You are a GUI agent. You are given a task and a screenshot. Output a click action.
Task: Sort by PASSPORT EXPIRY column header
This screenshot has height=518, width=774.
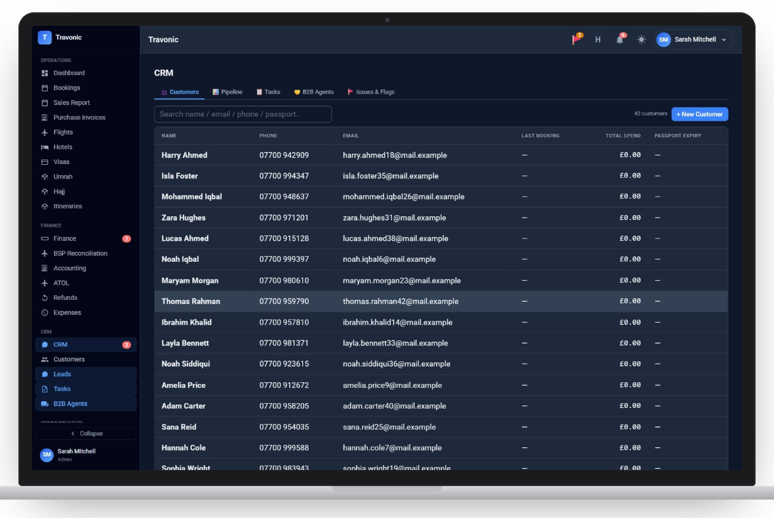pyautogui.click(x=678, y=136)
